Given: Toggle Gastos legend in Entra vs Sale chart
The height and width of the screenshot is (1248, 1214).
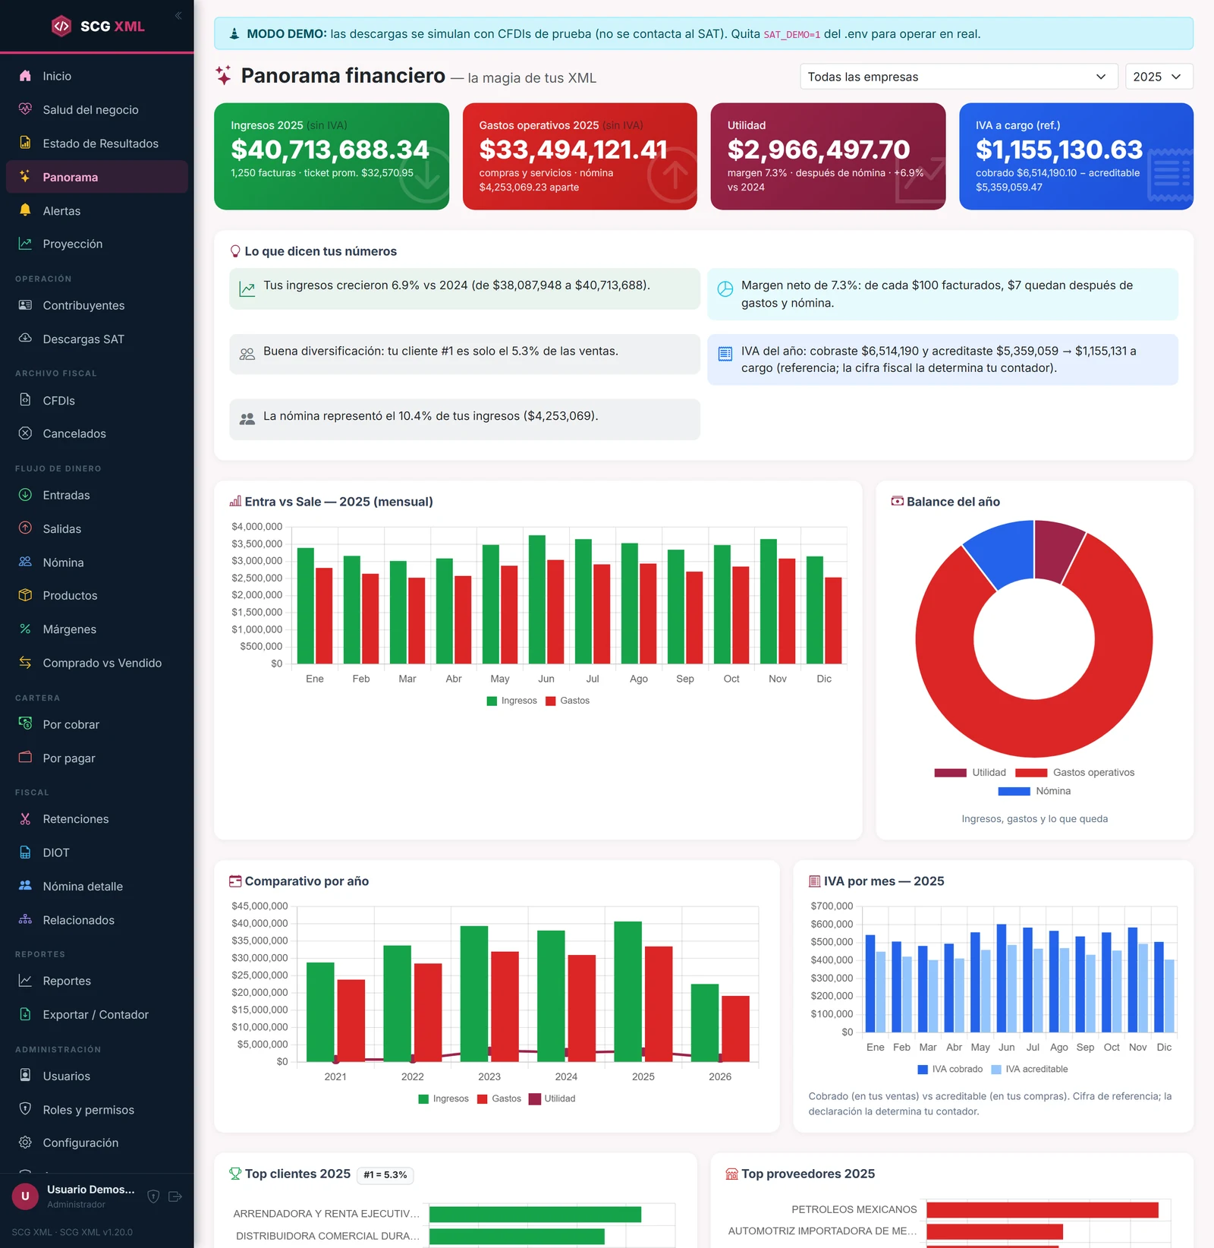Looking at the screenshot, I should (x=568, y=701).
